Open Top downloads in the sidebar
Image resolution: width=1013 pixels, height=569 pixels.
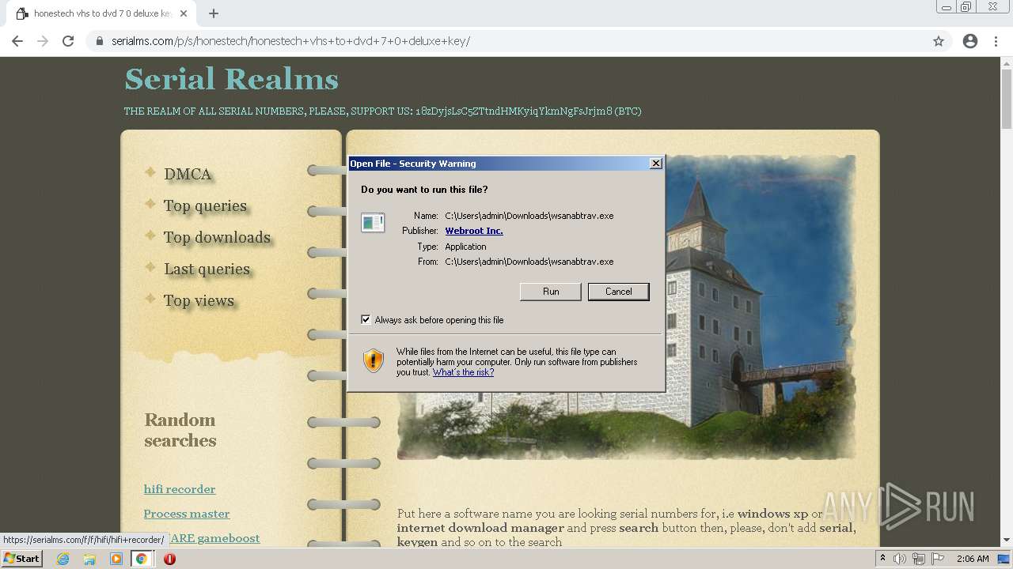click(x=217, y=237)
